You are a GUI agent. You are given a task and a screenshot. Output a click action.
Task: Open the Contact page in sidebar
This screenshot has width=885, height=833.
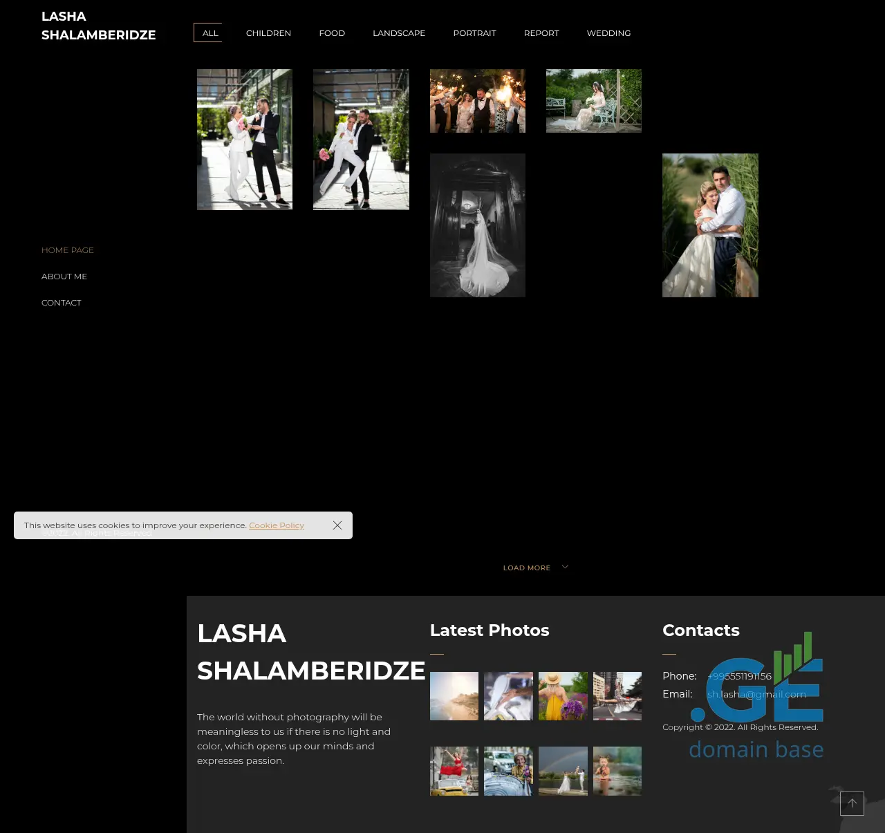pos(62,303)
